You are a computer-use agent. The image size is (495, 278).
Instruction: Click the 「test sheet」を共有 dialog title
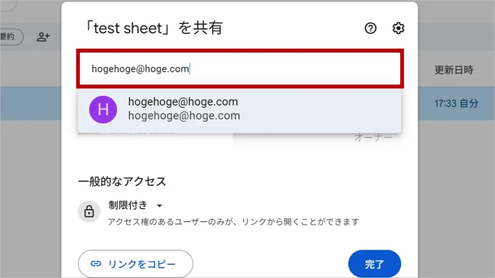click(150, 28)
